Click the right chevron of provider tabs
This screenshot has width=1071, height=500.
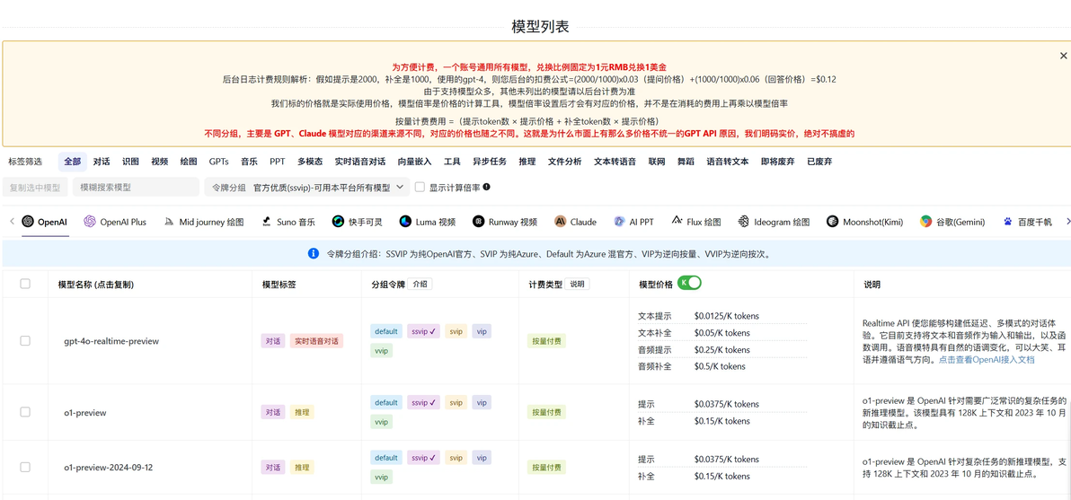(x=1067, y=221)
